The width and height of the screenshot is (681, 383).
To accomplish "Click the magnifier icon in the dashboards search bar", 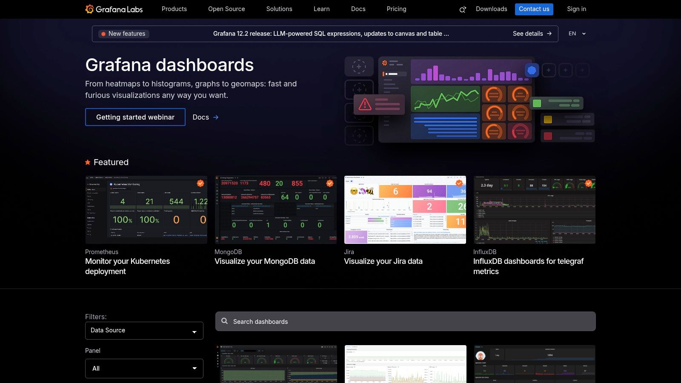I will point(225,321).
